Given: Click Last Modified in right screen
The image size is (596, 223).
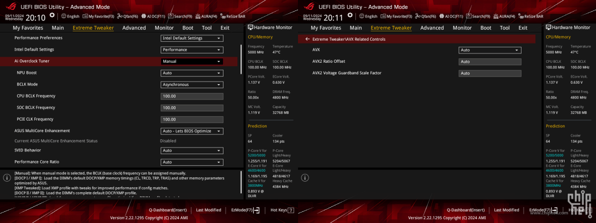Looking at the screenshot, I should [507, 210].
